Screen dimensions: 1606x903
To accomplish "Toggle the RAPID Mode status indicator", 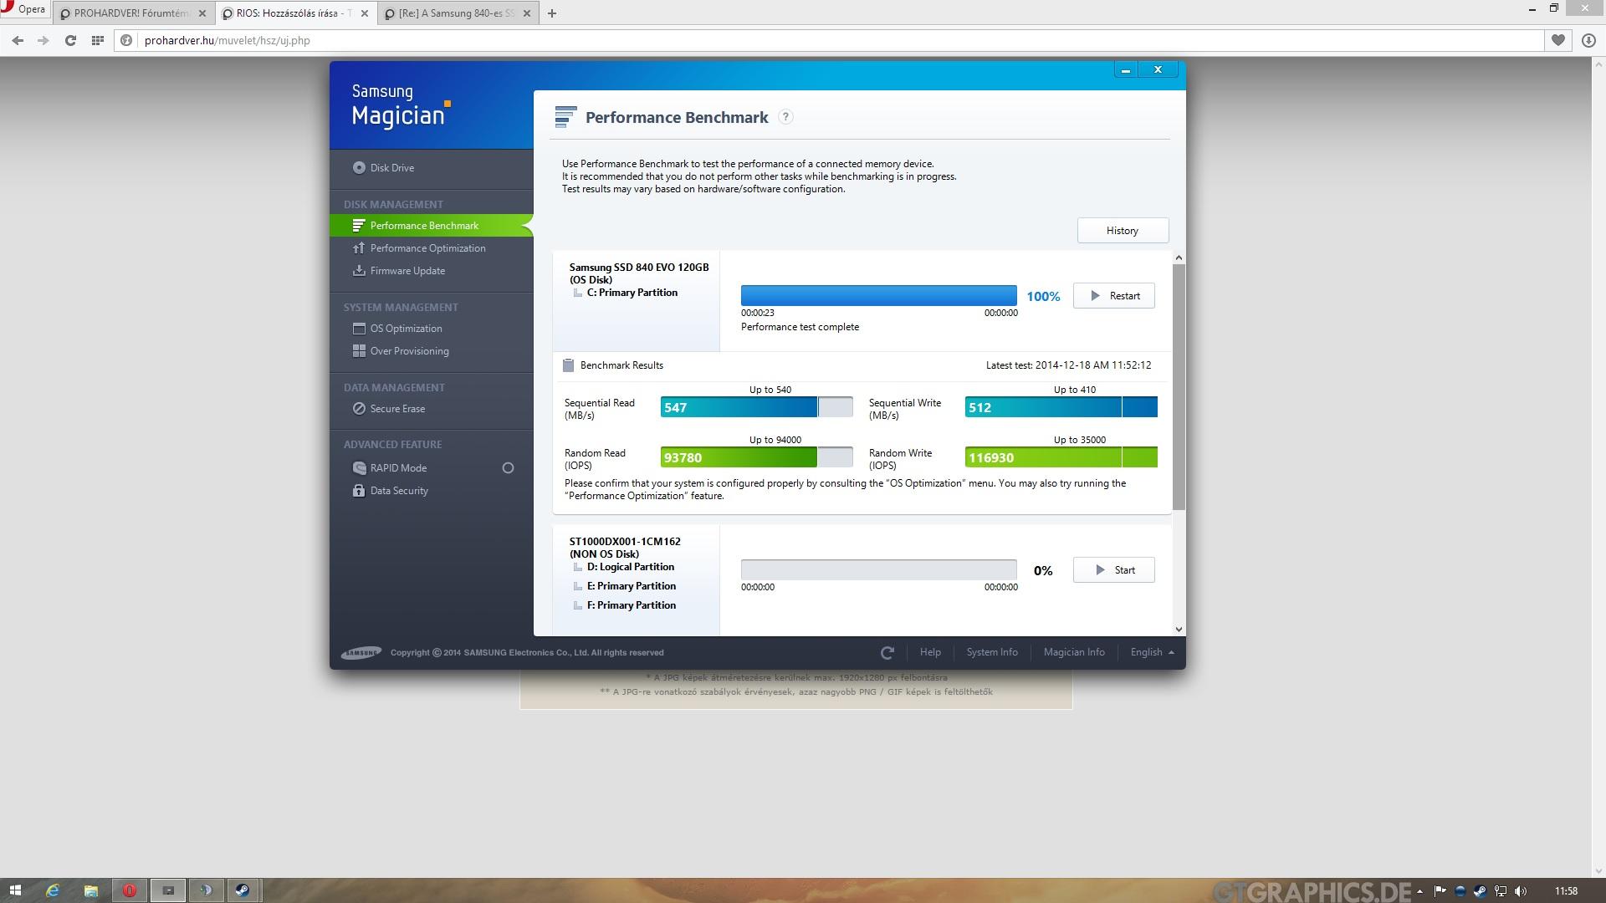I will [508, 468].
